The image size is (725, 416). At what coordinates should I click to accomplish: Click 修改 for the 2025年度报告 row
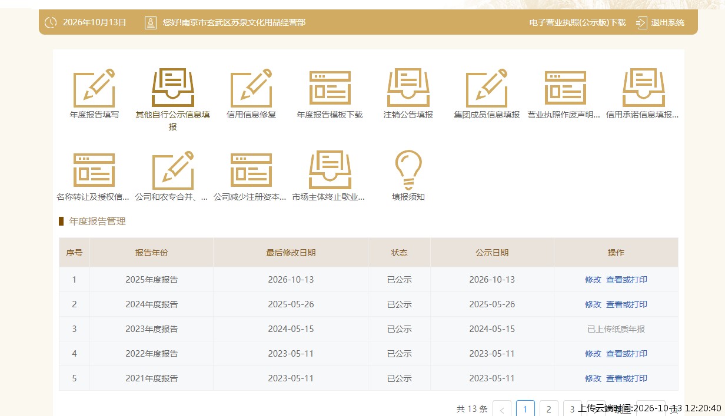pyautogui.click(x=593, y=280)
